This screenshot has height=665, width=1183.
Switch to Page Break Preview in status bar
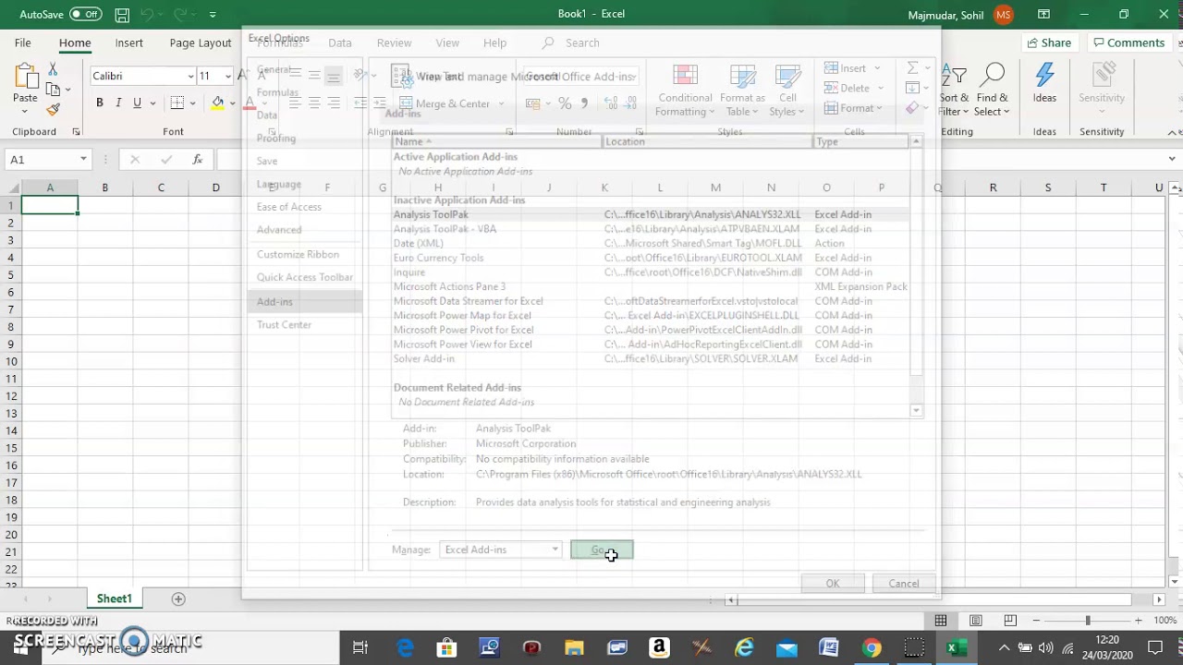(1010, 621)
